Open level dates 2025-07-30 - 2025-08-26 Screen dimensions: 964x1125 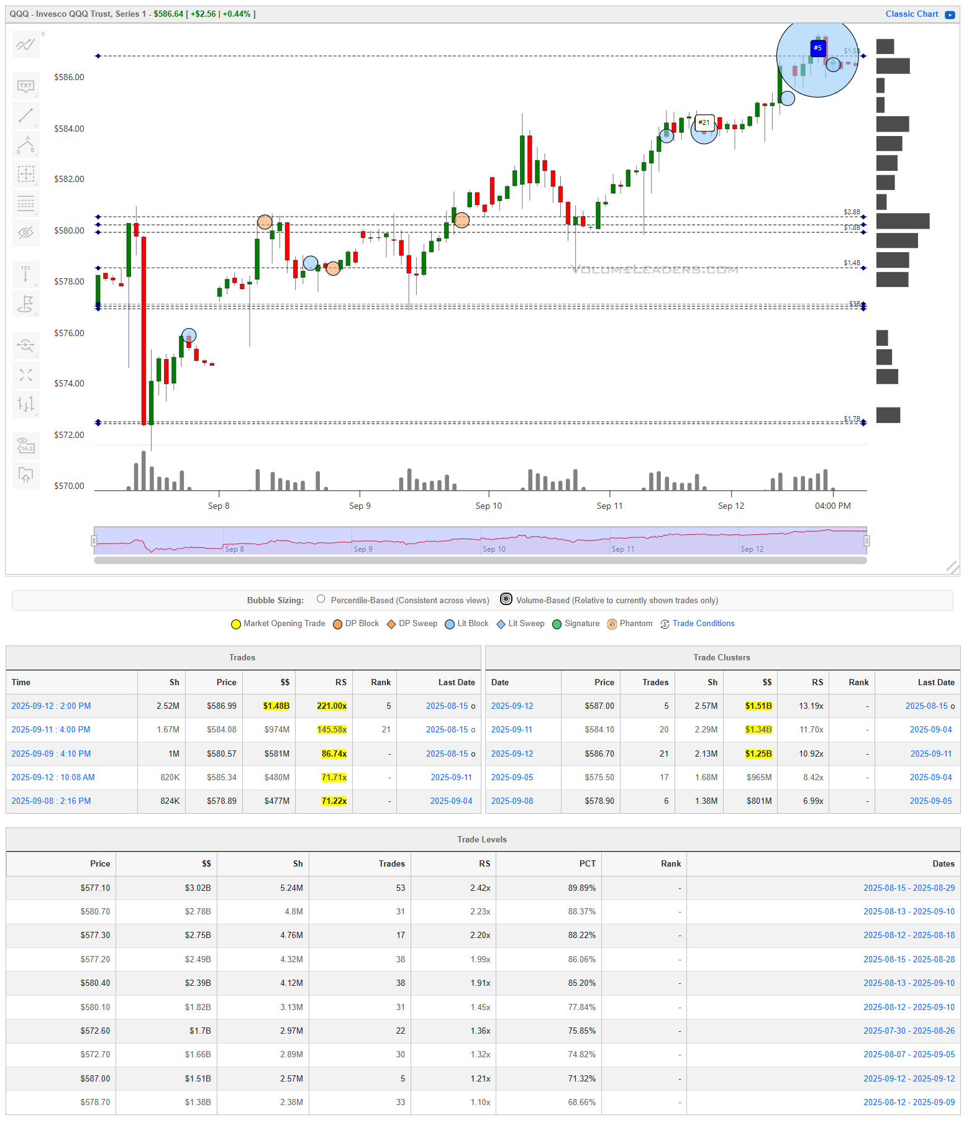click(909, 1031)
